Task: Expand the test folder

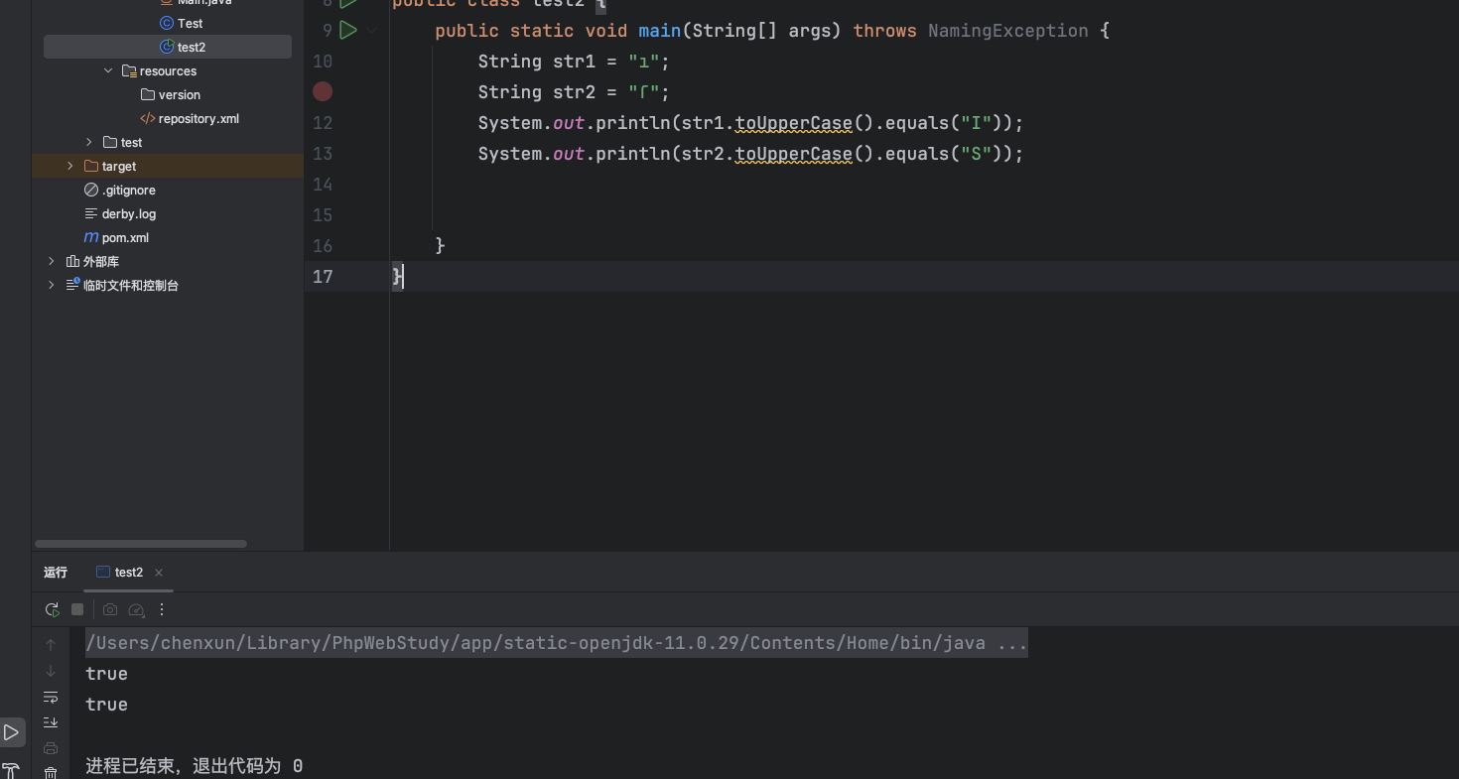Action: pyautogui.click(x=88, y=142)
